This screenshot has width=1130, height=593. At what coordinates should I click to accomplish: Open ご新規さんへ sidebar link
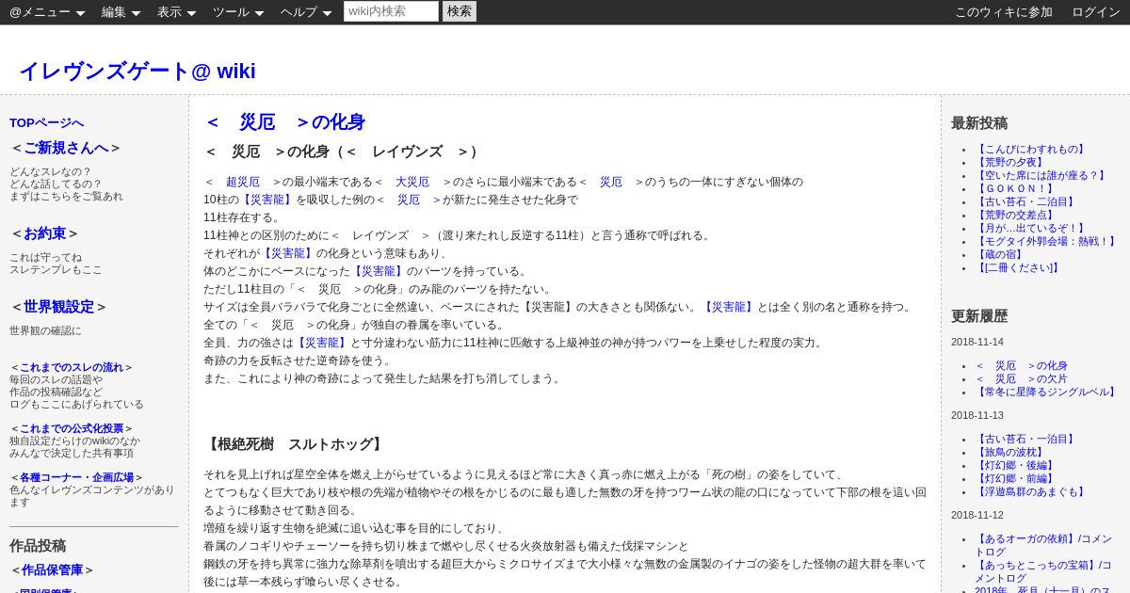tap(66, 148)
